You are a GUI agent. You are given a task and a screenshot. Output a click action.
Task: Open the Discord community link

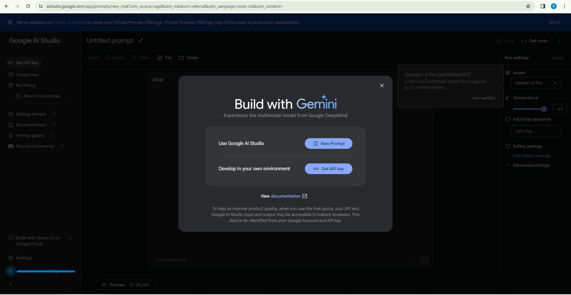coord(34,146)
